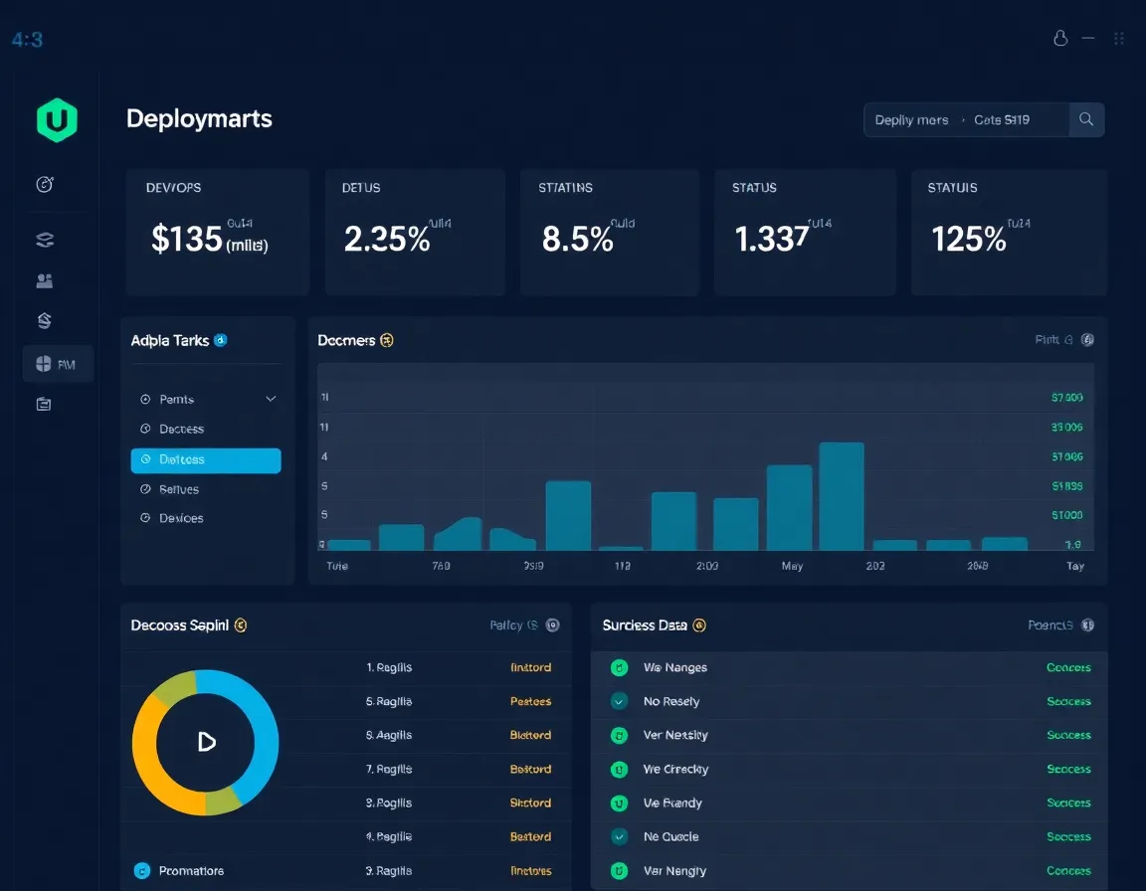This screenshot has width=1146, height=891.
Task: Click the green hexagon app logo
Action: [x=57, y=119]
